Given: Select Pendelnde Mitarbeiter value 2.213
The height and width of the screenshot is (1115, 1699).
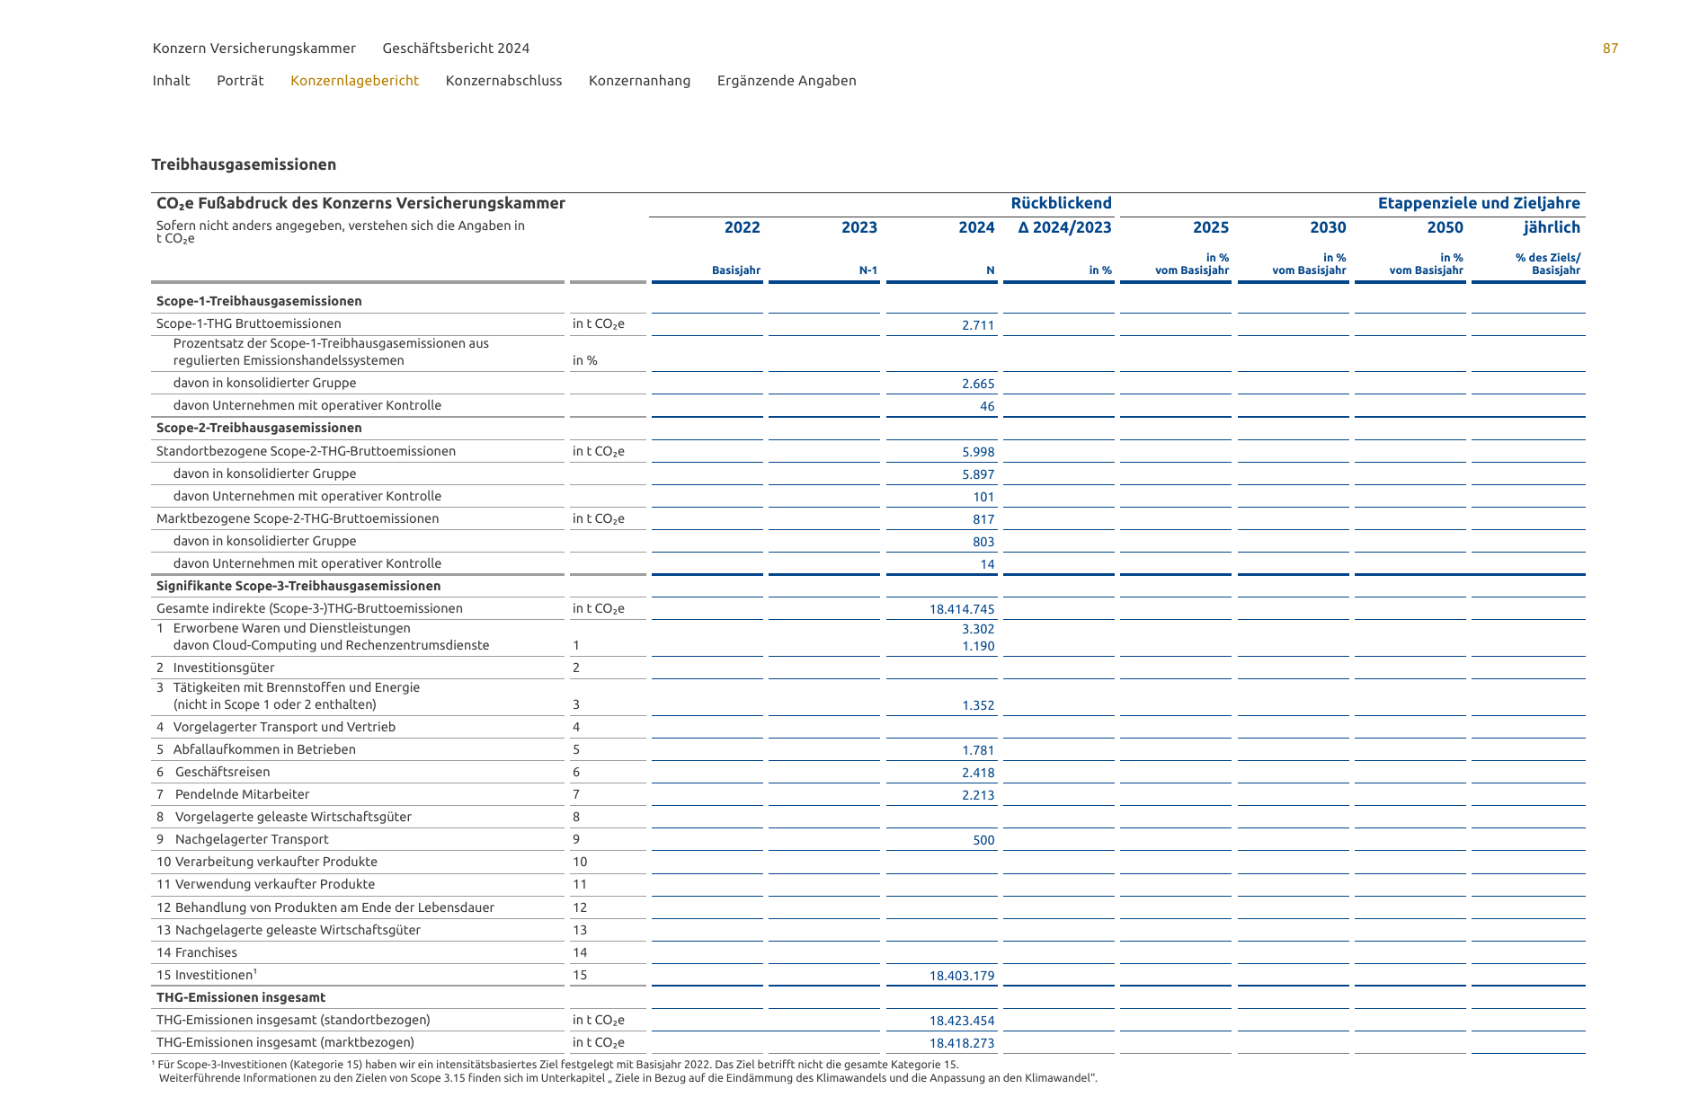Looking at the screenshot, I should (x=978, y=795).
